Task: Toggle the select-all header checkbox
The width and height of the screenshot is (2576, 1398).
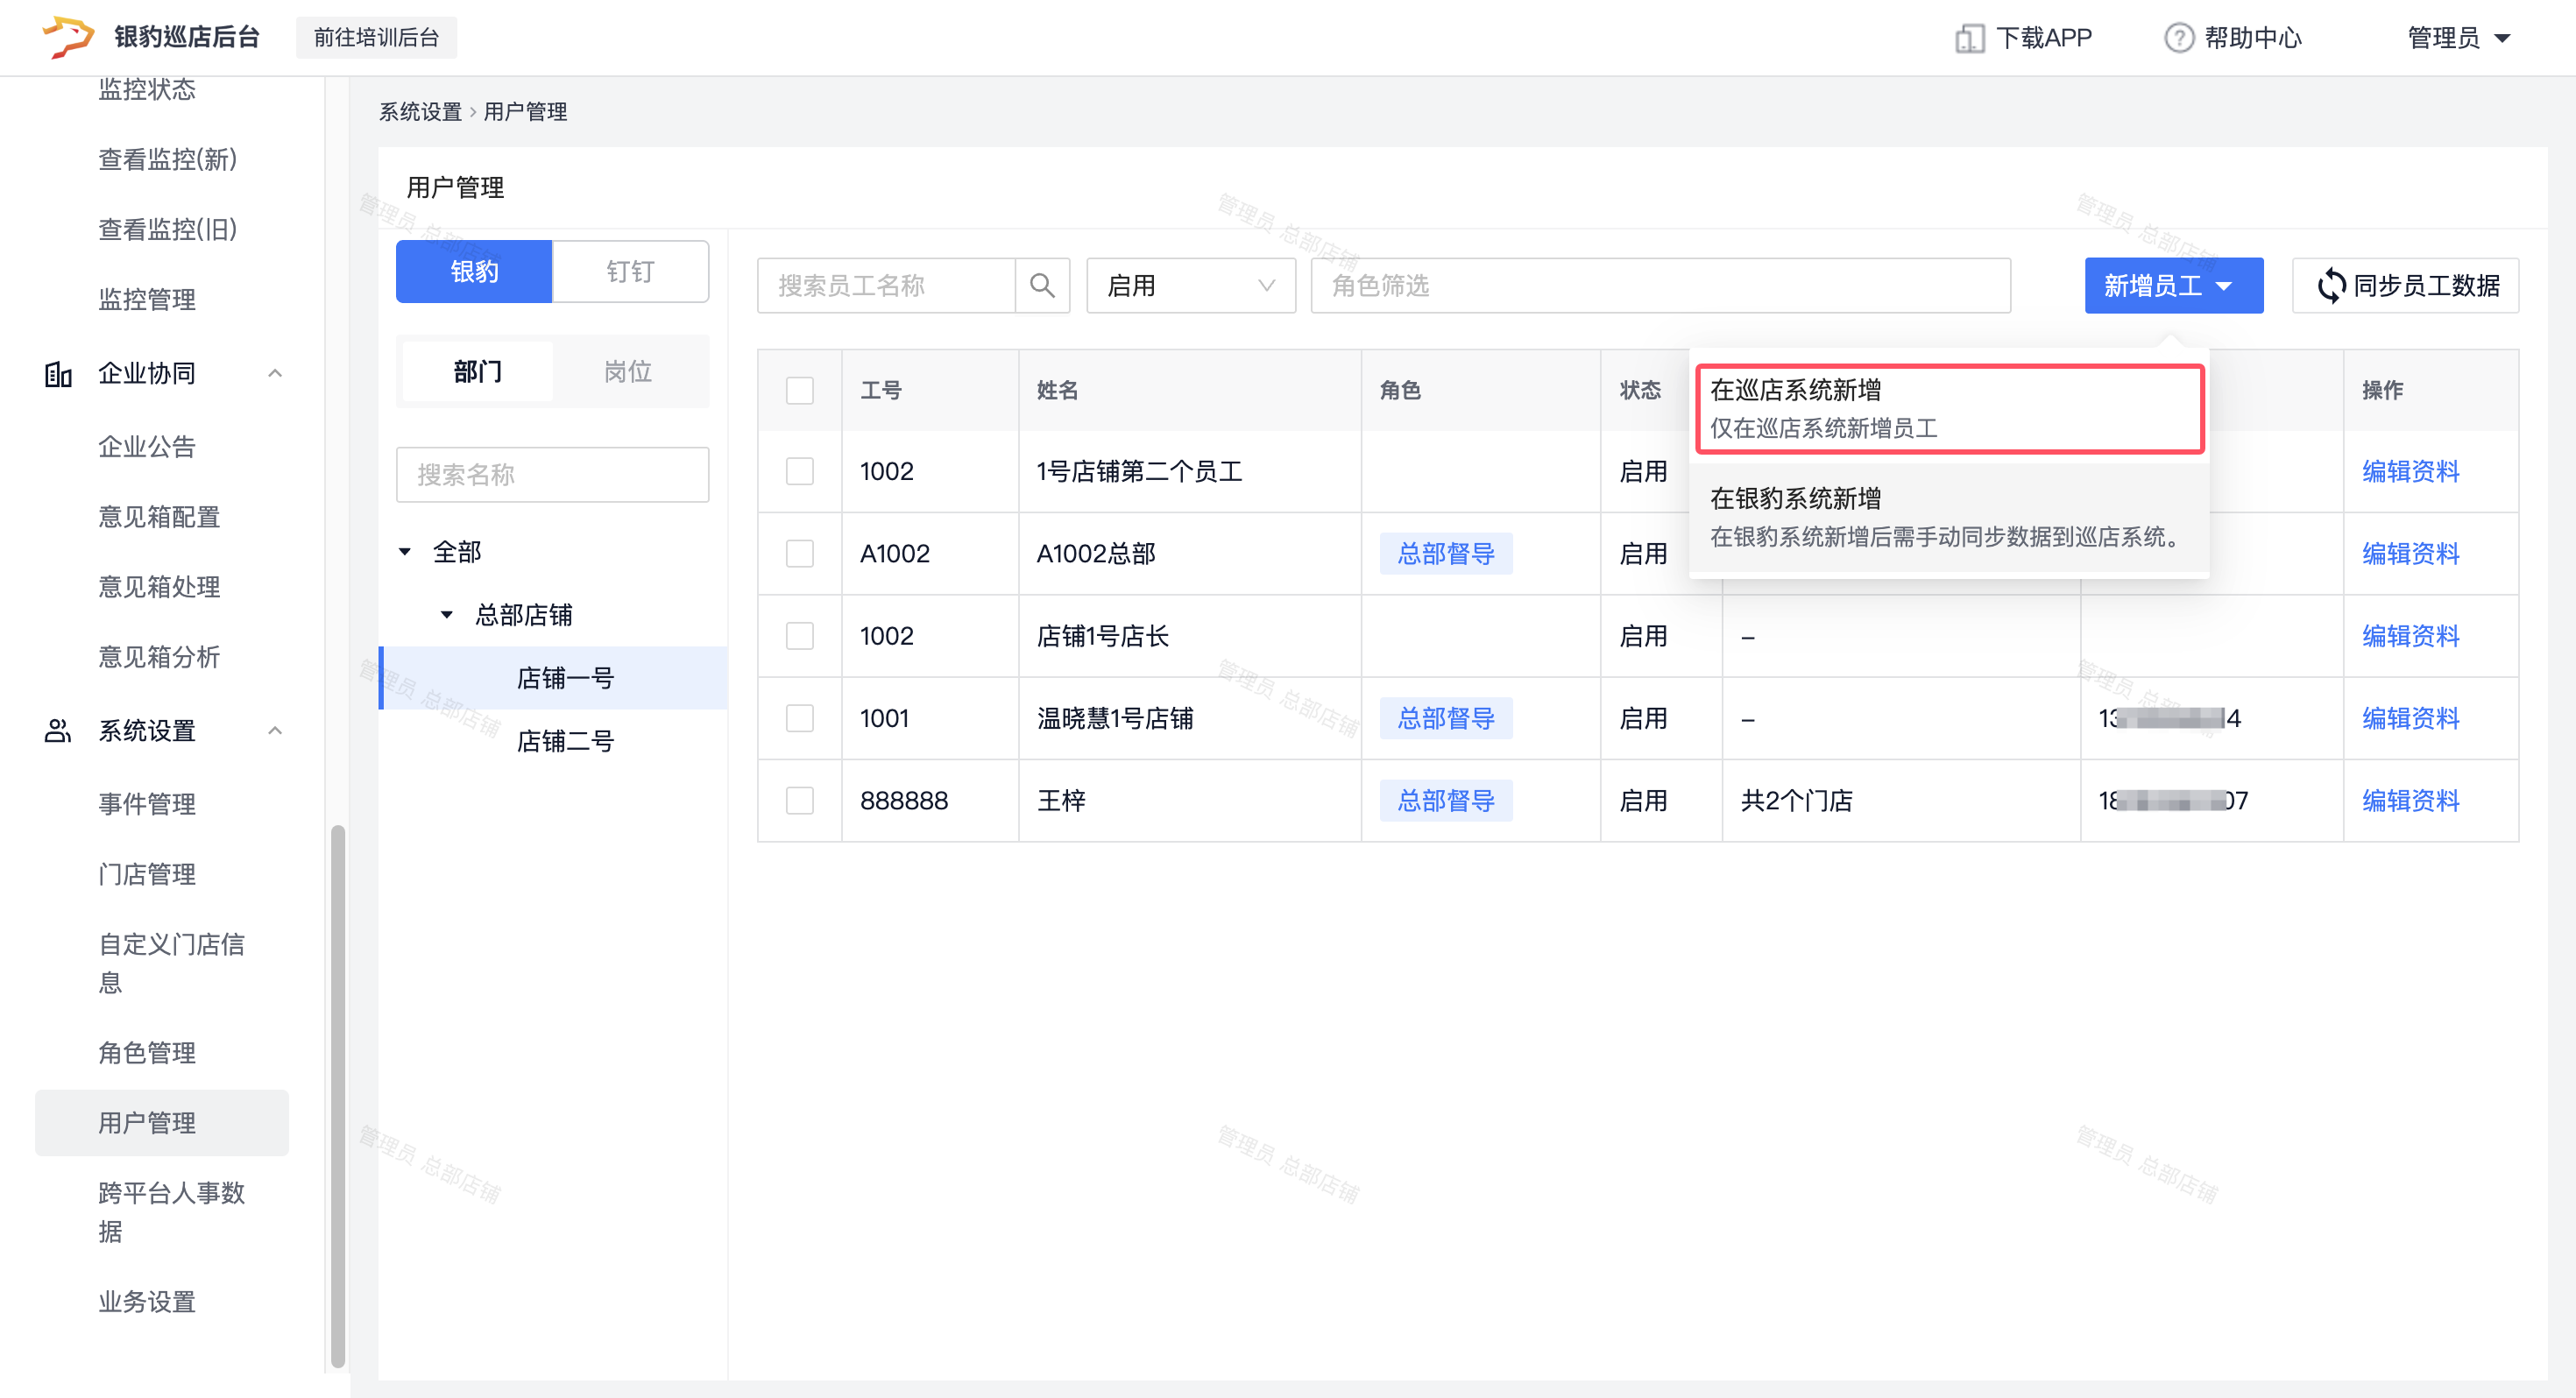Action: [799, 390]
